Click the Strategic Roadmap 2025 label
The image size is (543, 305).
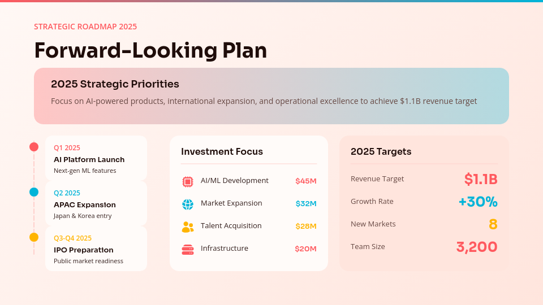click(x=85, y=27)
